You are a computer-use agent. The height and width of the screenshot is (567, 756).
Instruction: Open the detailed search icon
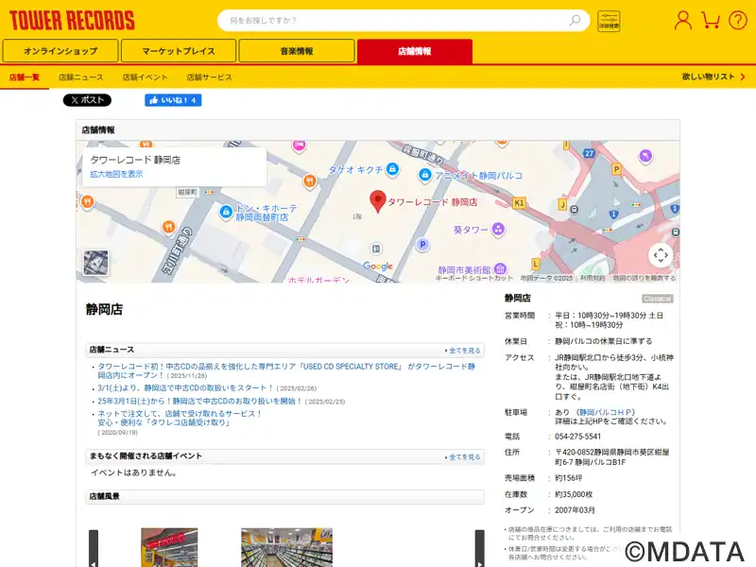(x=609, y=21)
